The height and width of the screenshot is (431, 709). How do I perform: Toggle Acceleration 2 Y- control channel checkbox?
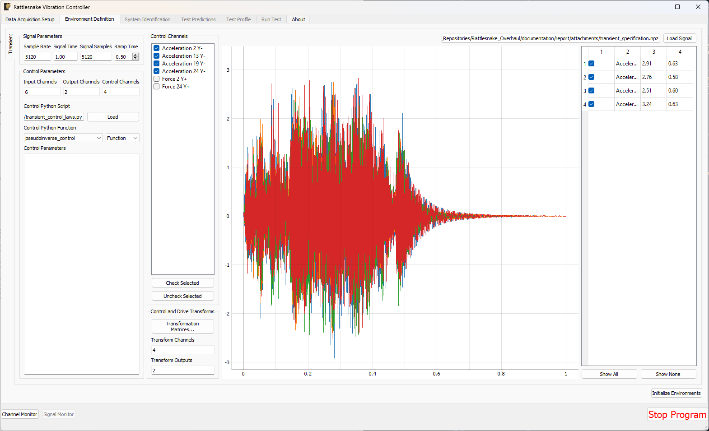click(x=156, y=48)
